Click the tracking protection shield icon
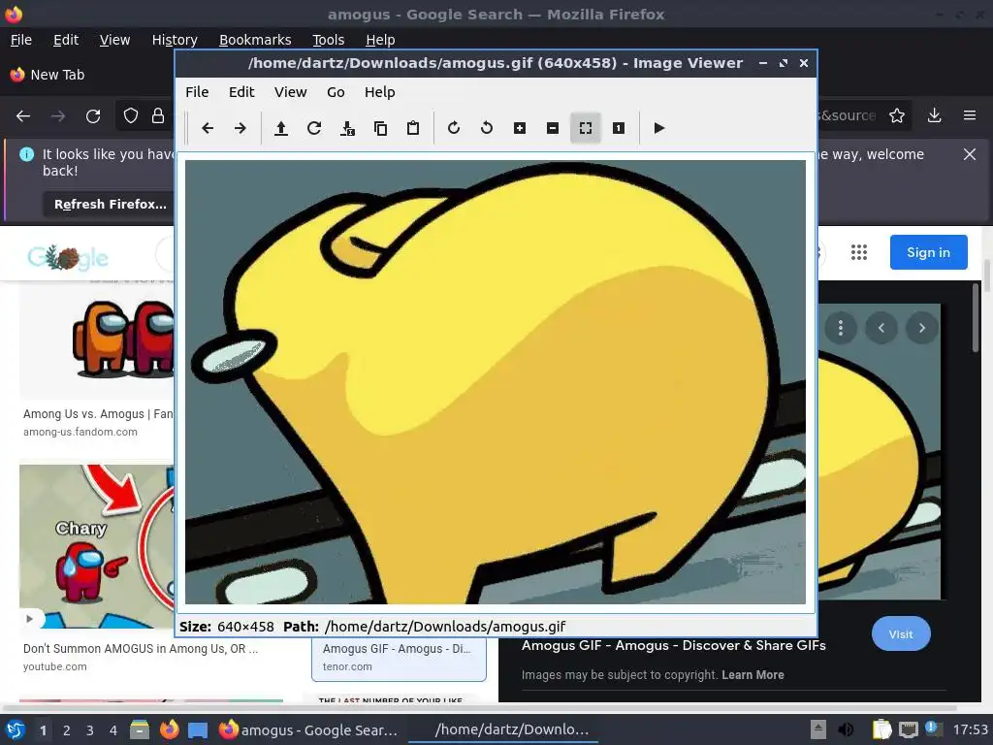 click(131, 116)
